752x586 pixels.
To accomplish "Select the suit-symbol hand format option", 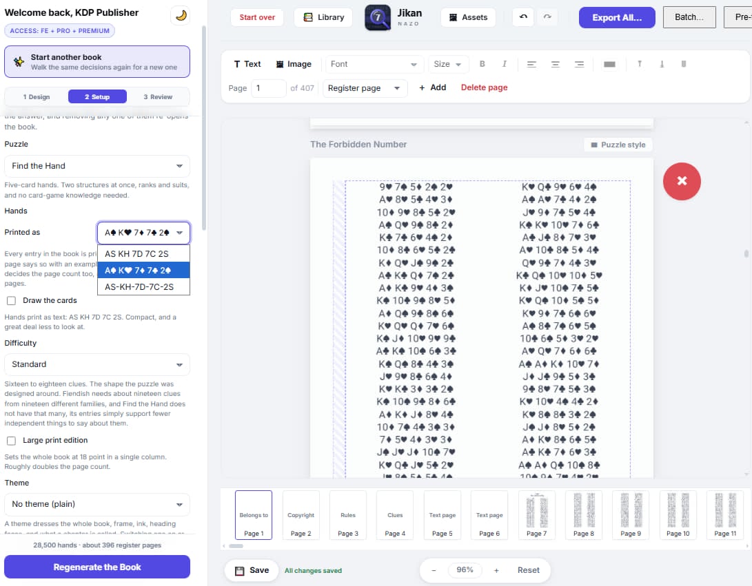I will coord(143,270).
